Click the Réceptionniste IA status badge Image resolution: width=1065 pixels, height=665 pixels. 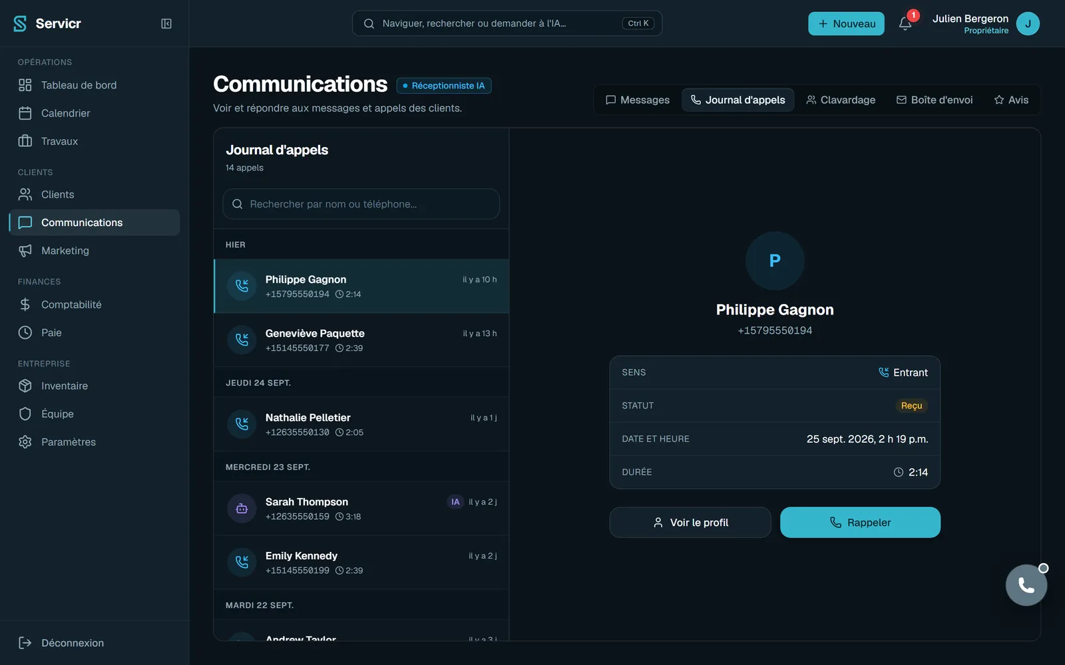(x=444, y=86)
